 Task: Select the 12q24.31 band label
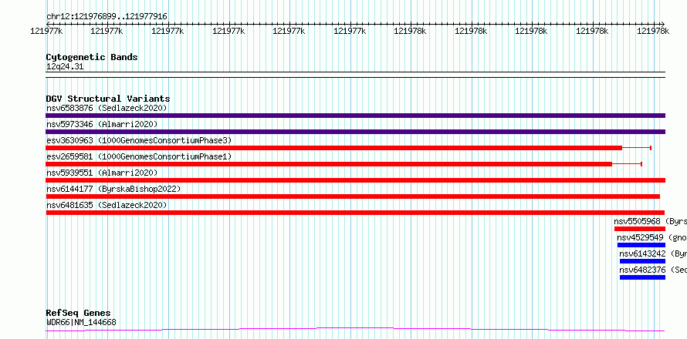(65, 67)
